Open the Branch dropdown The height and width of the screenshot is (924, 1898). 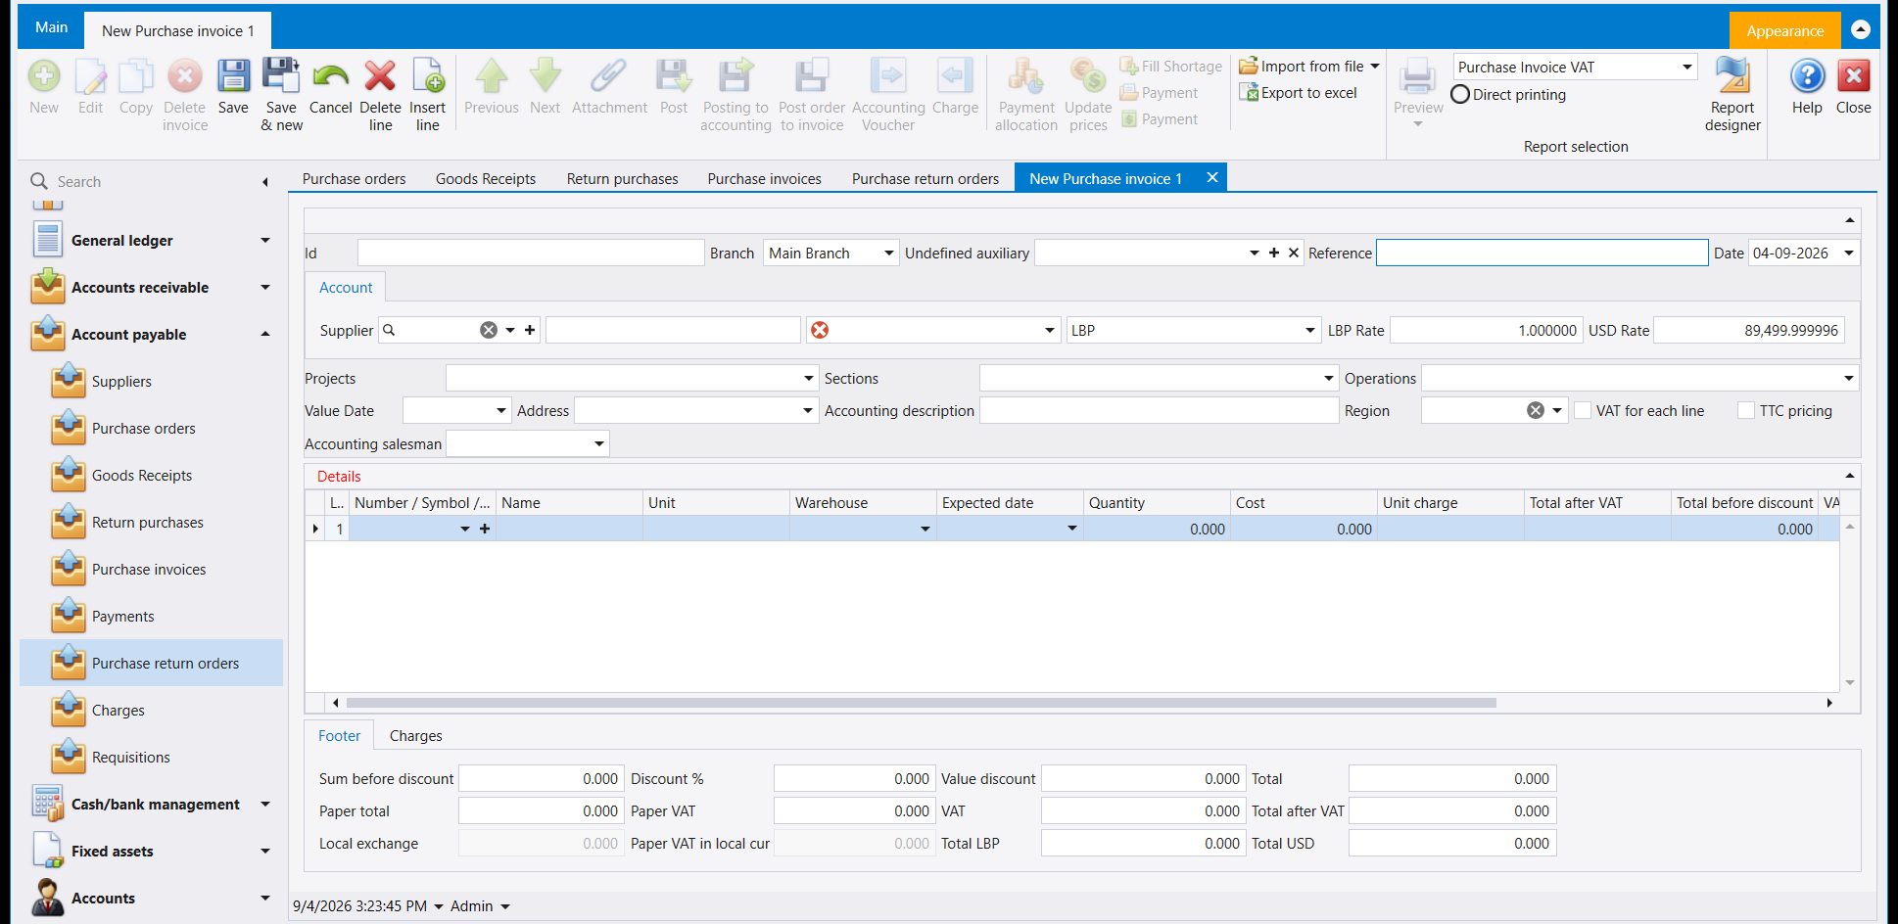(x=889, y=253)
